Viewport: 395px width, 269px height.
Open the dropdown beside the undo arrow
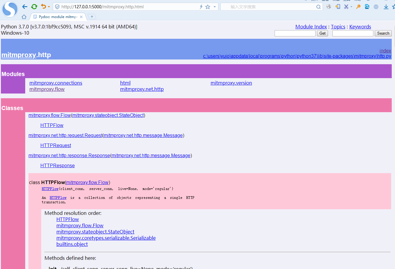pos(49,7)
